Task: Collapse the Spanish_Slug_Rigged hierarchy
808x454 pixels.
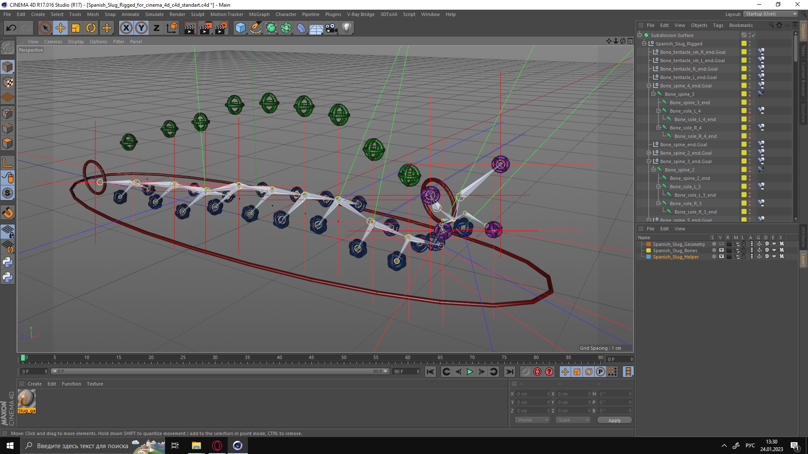Action: point(644,44)
